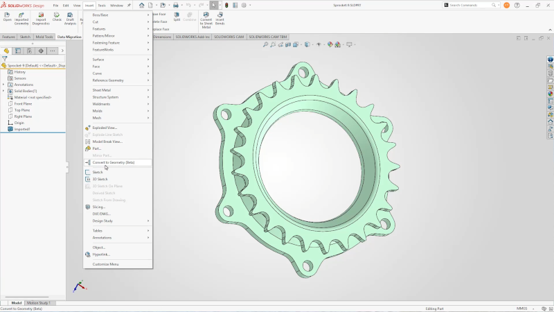Select Customize Menu at menu bottom

coord(105,264)
